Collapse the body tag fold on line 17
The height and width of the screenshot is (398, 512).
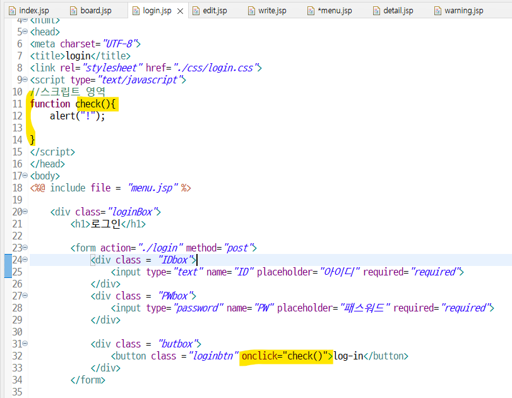point(25,176)
